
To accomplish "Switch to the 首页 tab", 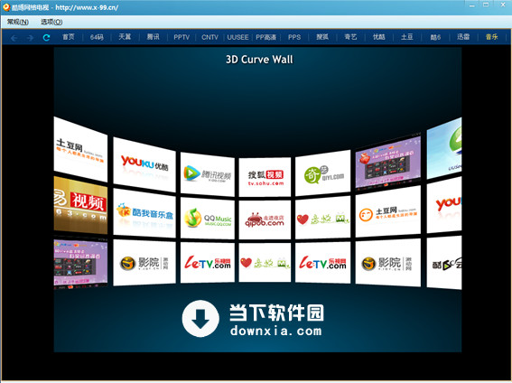I will pyautogui.click(x=69, y=37).
